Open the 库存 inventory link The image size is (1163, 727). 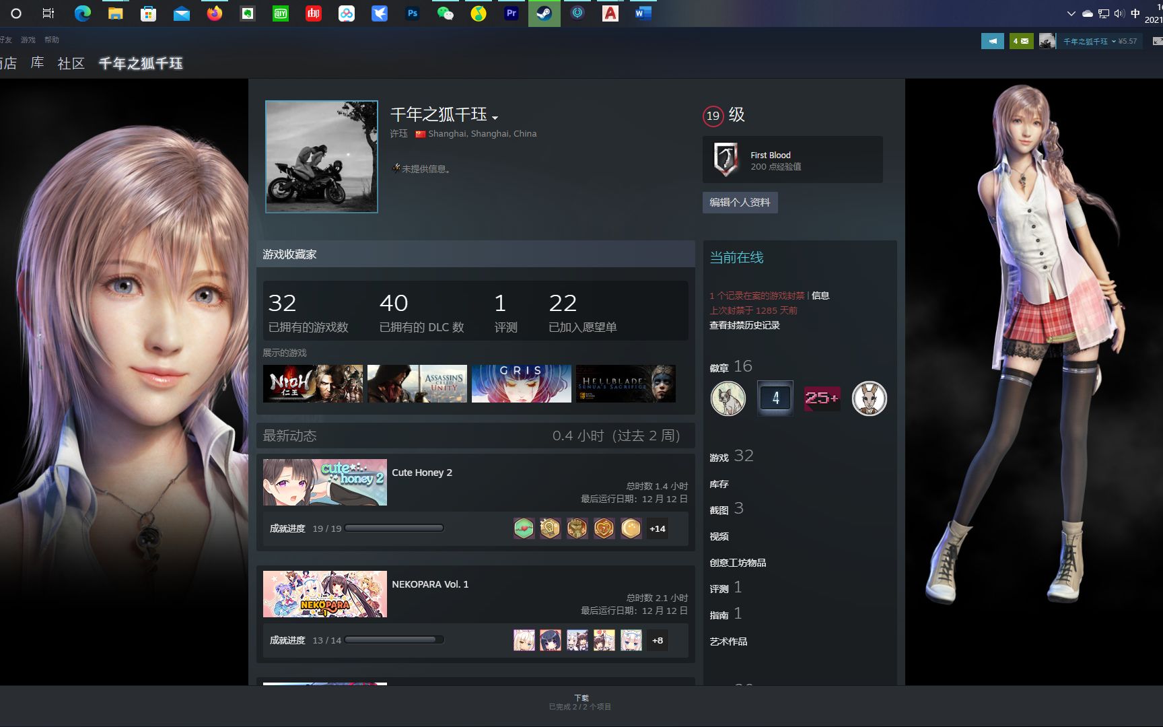(719, 484)
